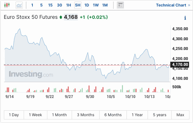The width and height of the screenshot is (193, 123).
Task: Set range to 1 Month
Action: click(x=59, y=115)
